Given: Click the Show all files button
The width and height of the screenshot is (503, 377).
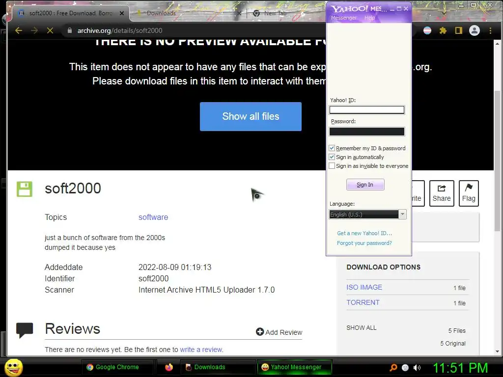Looking at the screenshot, I should pyautogui.click(x=251, y=116).
